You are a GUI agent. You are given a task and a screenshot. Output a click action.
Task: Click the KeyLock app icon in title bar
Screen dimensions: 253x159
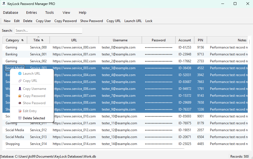[x=4, y=4]
